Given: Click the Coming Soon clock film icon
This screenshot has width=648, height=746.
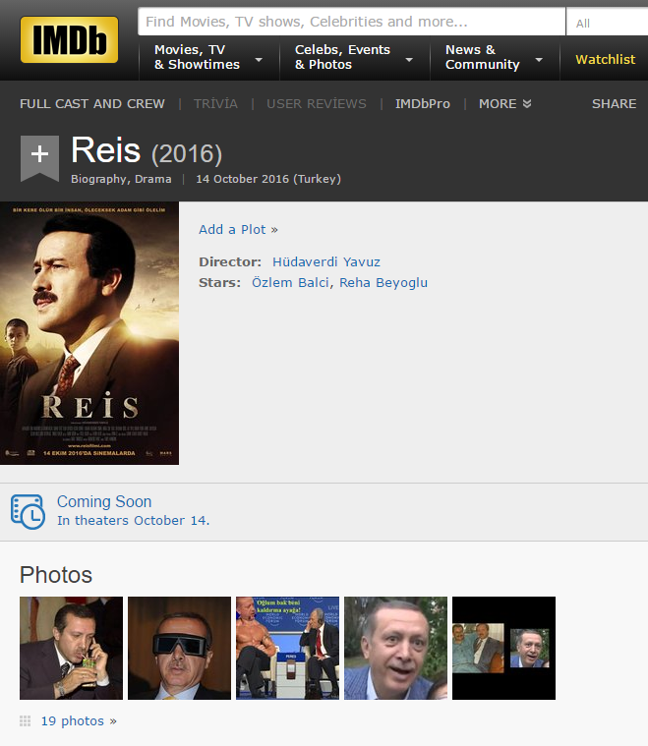Looking at the screenshot, I should (x=28, y=511).
